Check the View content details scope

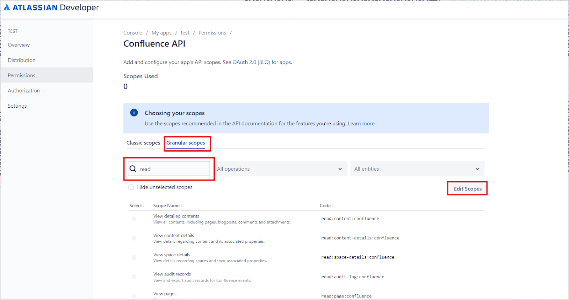coord(134,238)
